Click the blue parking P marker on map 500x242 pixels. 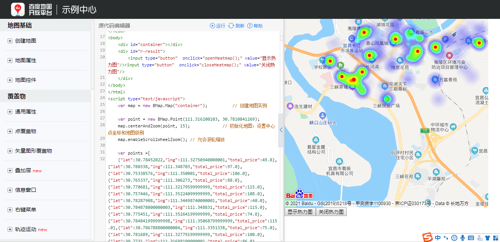[445, 39]
